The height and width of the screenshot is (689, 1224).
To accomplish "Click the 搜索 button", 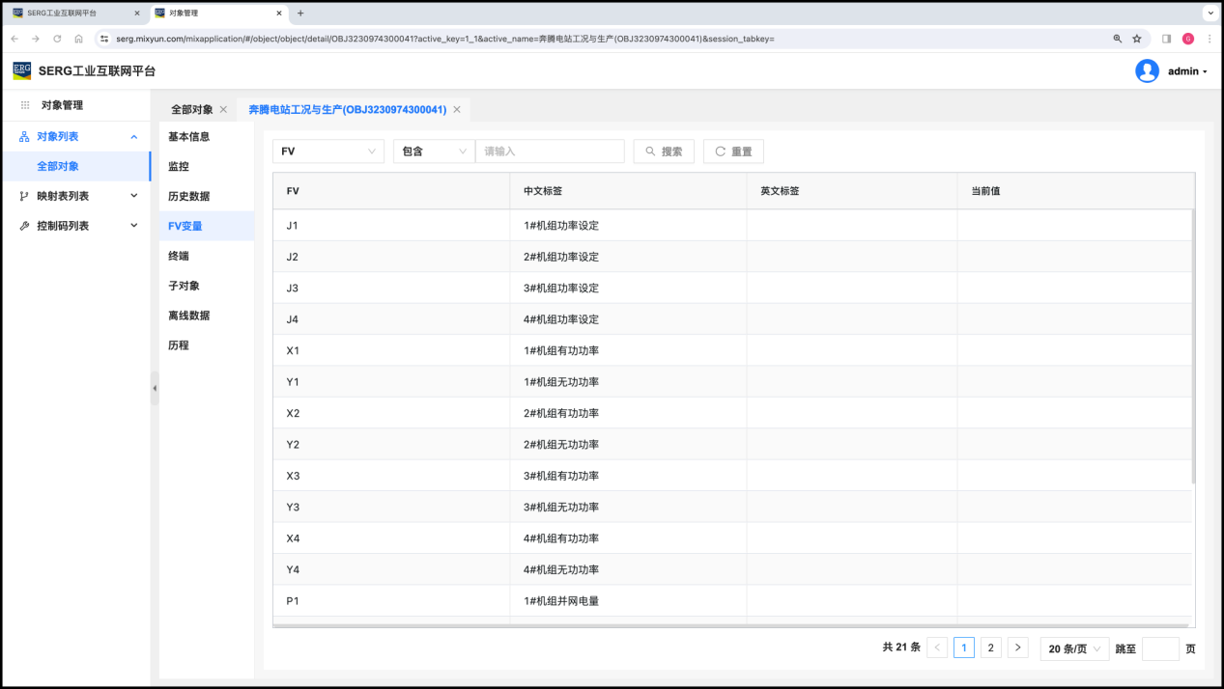I will coord(664,152).
